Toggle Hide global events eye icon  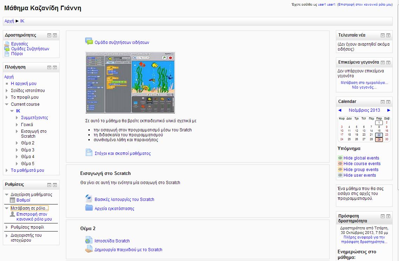340,158
